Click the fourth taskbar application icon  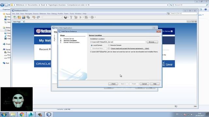40,114
